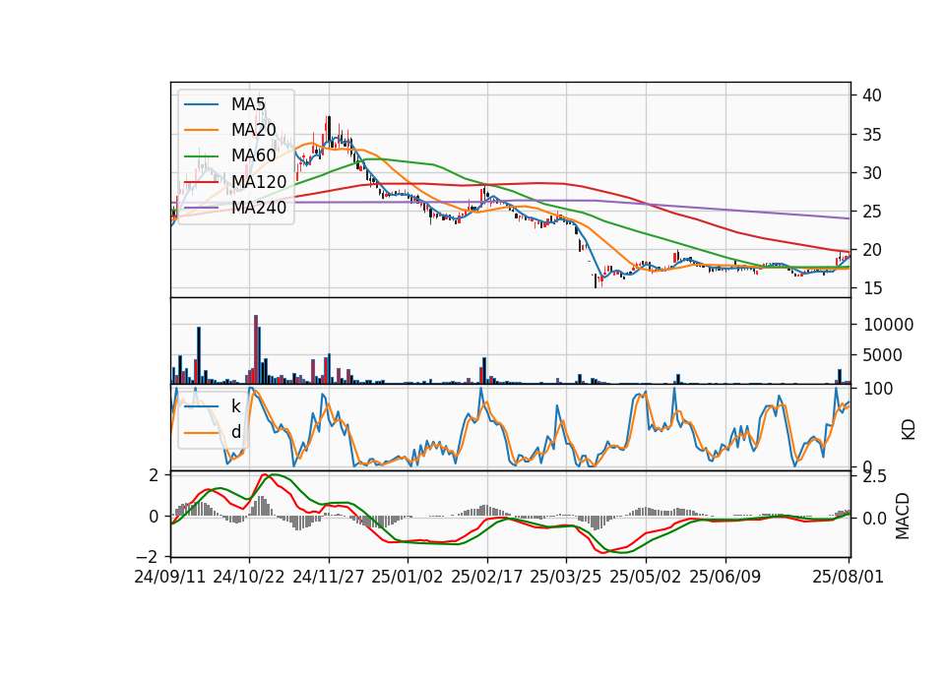Click price axis value 35
The image size is (945, 679).
tap(872, 135)
